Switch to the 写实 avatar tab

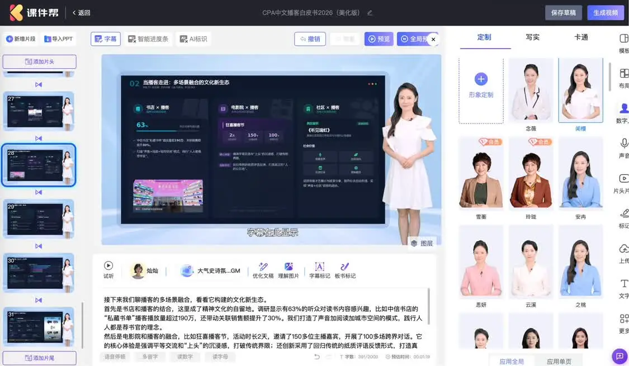click(x=532, y=37)
